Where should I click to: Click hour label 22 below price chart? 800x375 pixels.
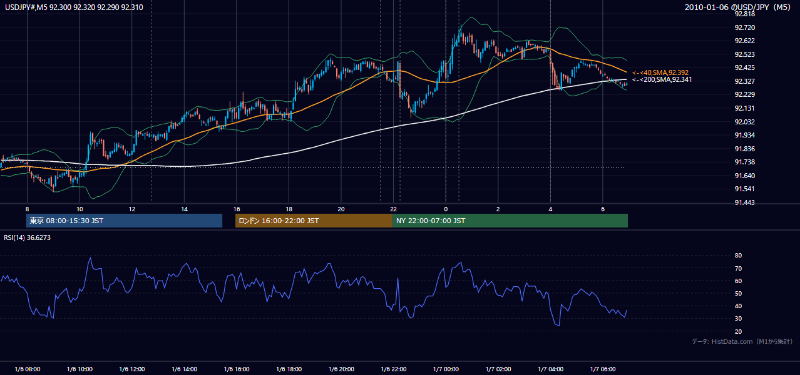[x=393, y=209]
